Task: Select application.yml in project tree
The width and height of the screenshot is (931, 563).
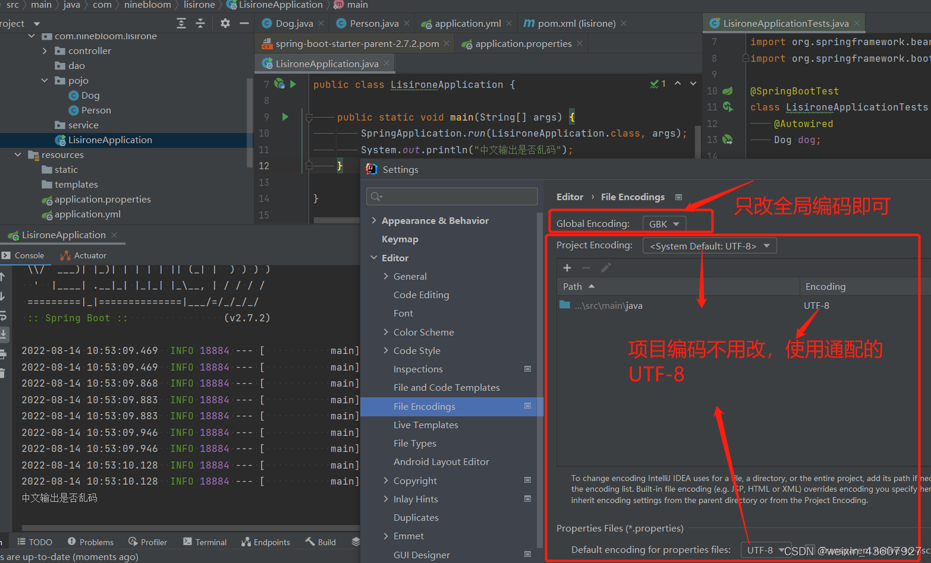Action: point(87,214)
